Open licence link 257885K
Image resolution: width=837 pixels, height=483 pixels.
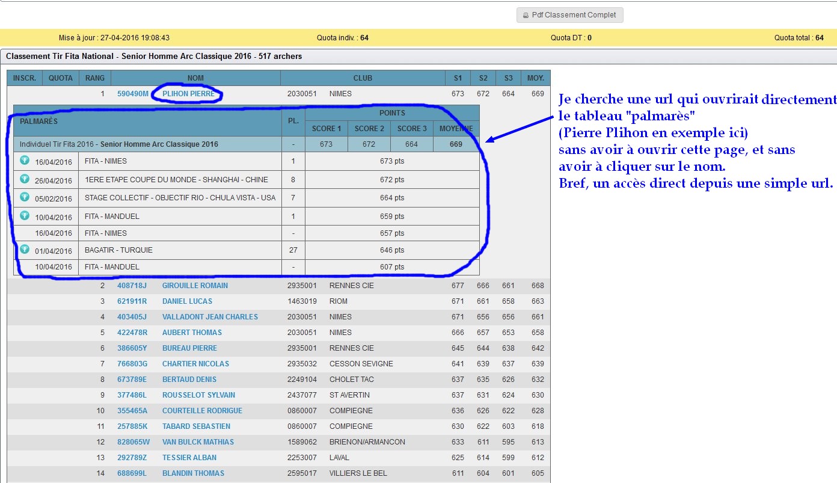[x=132, y=426]
